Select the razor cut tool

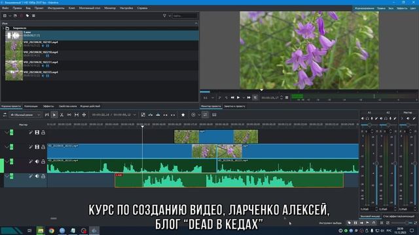tap(62, 115)
